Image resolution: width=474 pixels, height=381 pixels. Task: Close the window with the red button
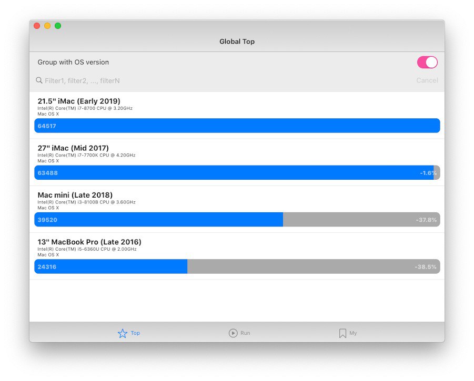[37, 26]
